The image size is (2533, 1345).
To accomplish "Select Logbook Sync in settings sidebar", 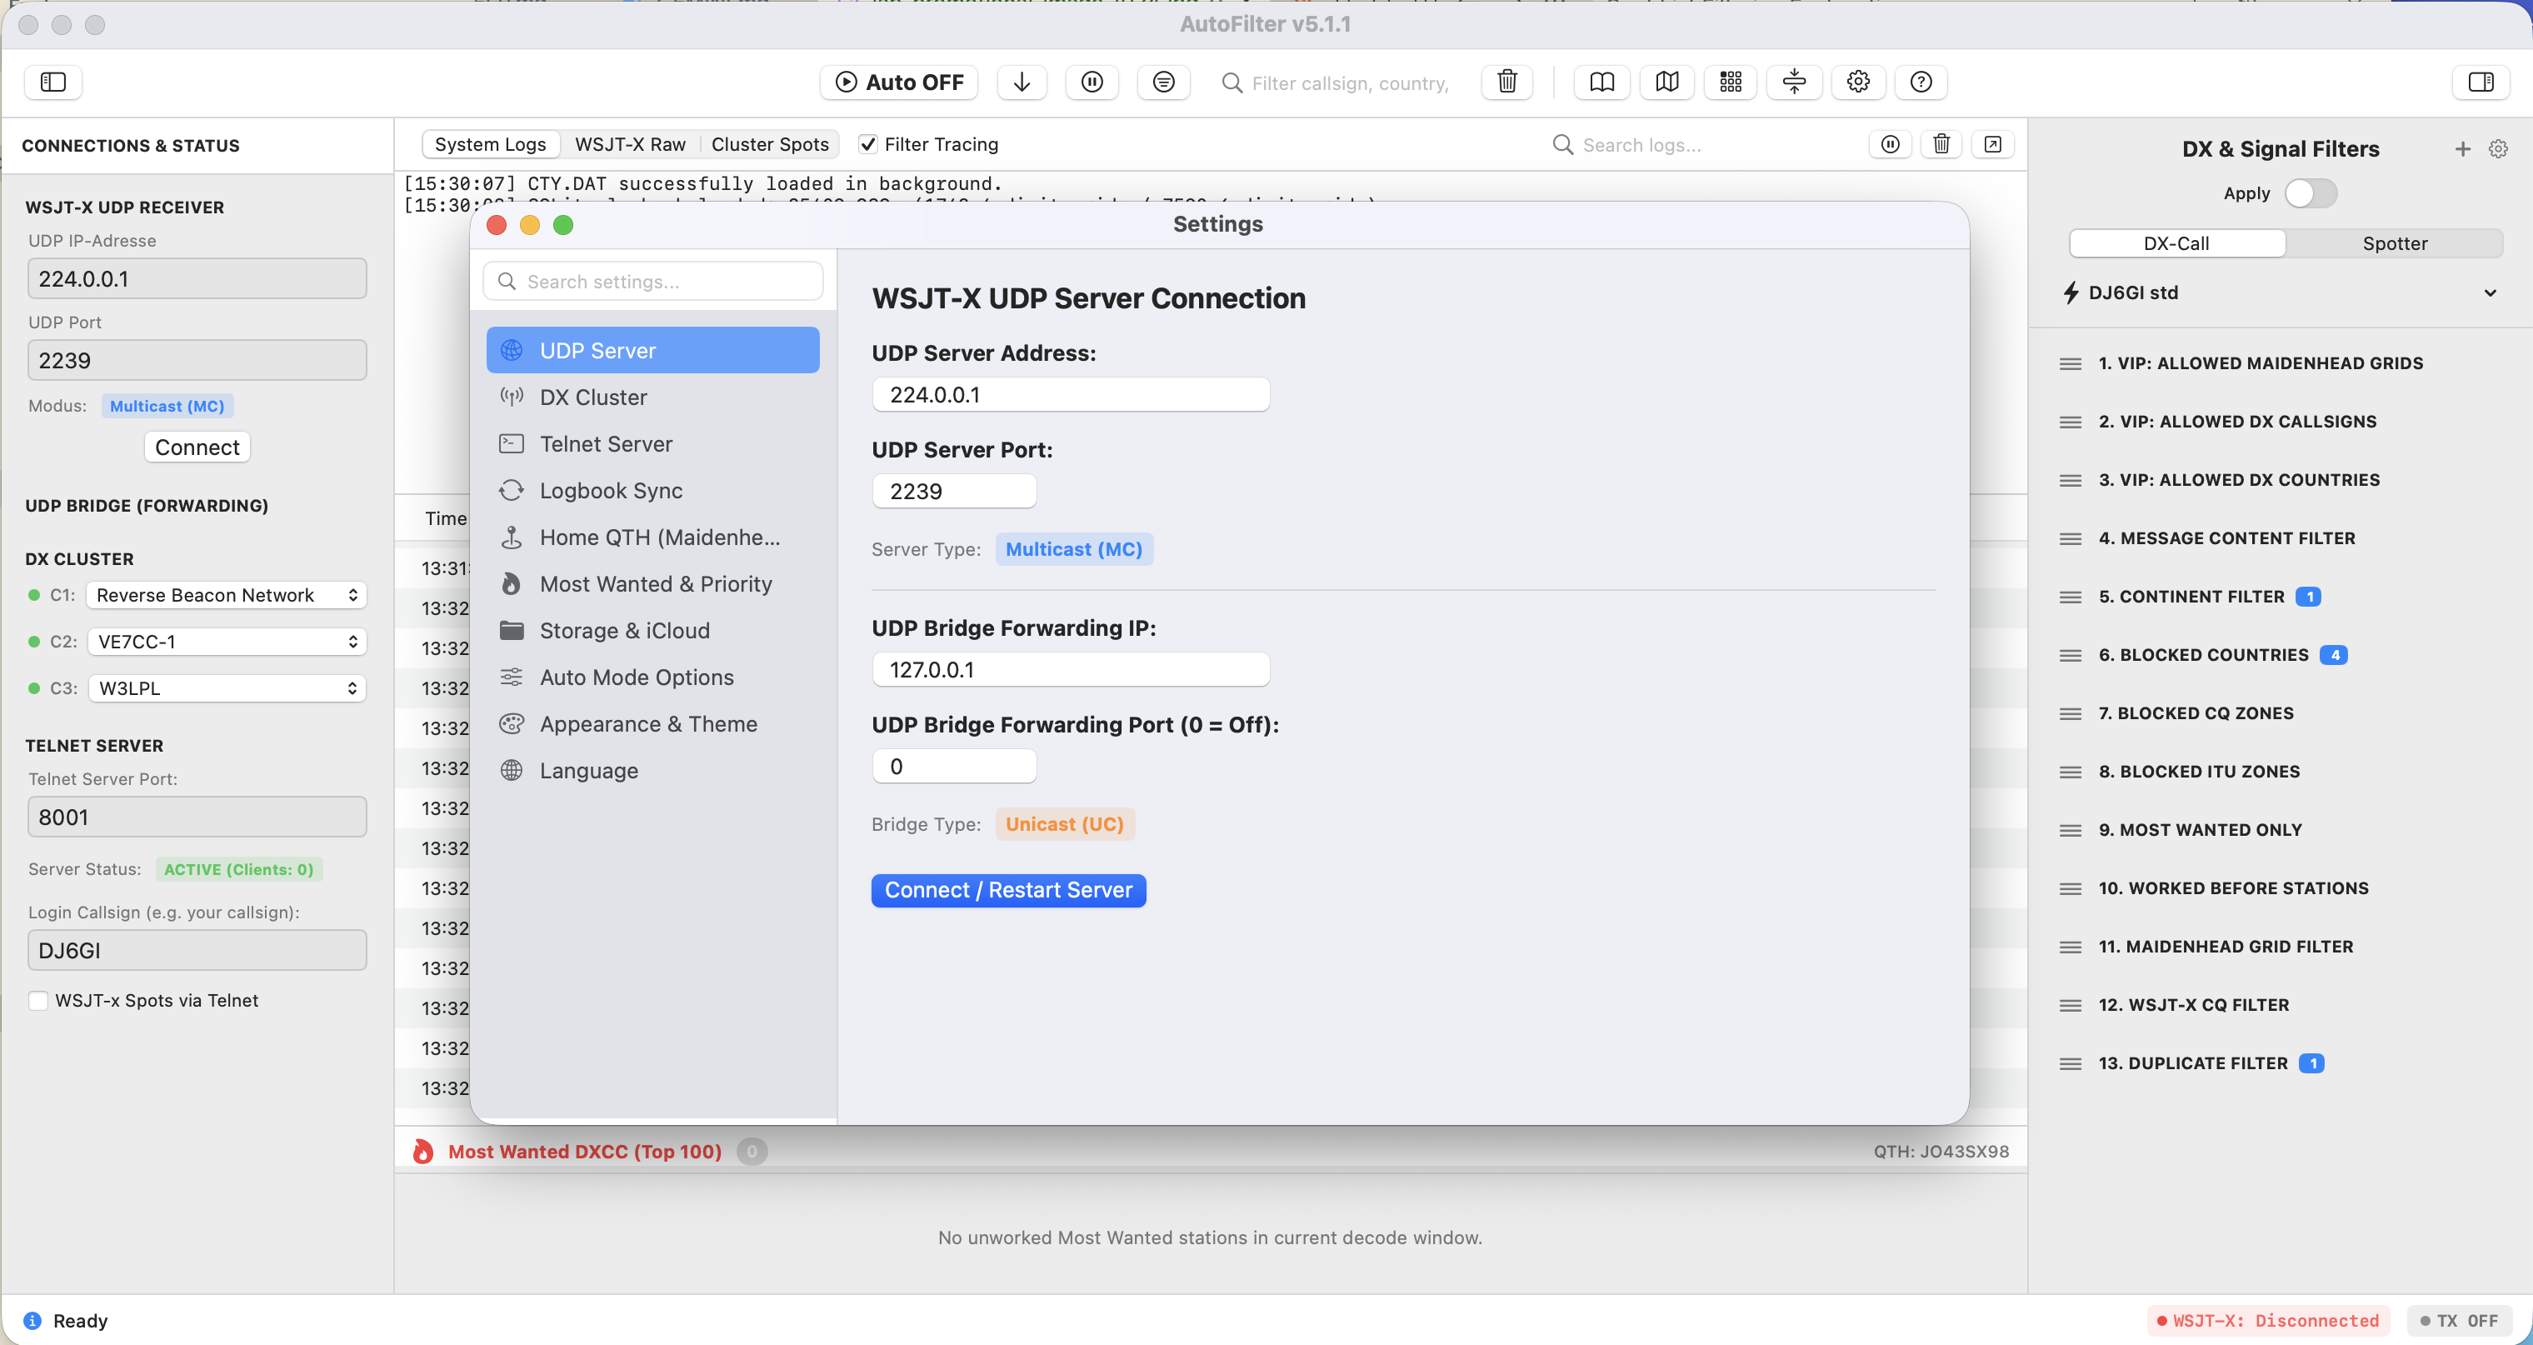I will pyautogui.click(x=653, y=491).
